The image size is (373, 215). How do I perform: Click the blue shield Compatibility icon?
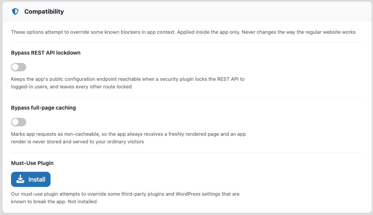[x=15, y=11]
